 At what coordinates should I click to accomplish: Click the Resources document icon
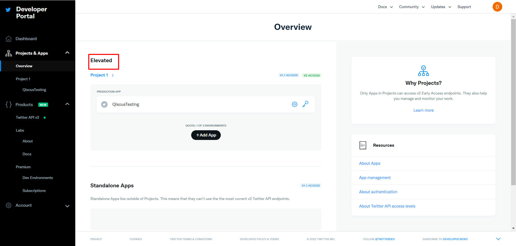point(363,145)
